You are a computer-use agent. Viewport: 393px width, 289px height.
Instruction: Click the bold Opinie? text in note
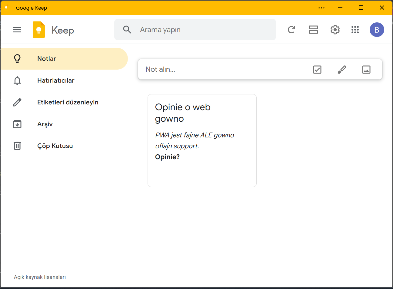[167, 157]
